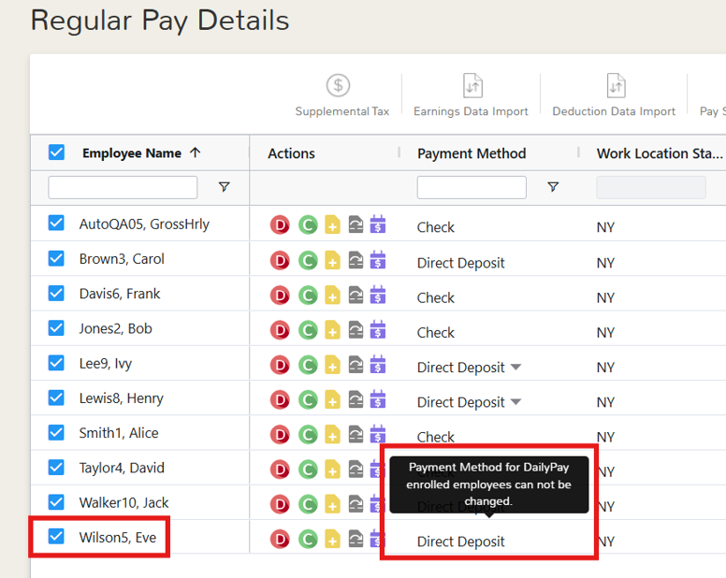
Task: Toggle the select-all checkbox in header
Action: click(56, 152)
